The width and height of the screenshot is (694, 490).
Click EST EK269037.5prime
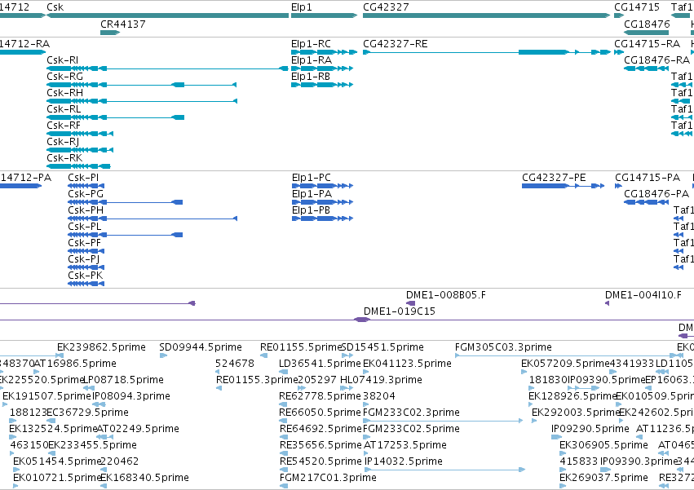tap(603, 478)
